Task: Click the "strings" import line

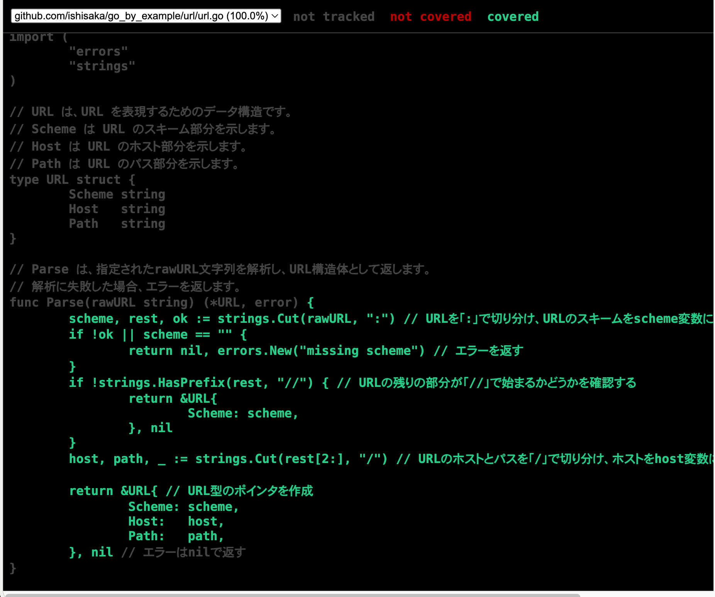Action: [102, 66]
